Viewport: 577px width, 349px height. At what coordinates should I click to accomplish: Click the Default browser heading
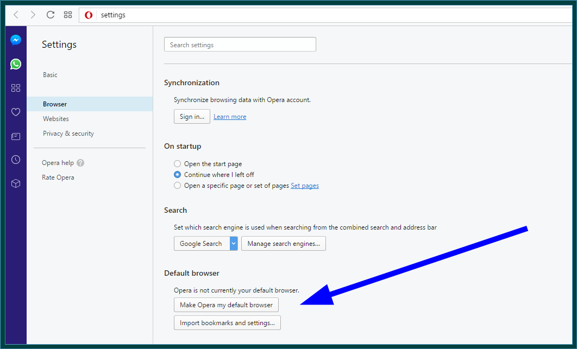[x=192, y=273]
